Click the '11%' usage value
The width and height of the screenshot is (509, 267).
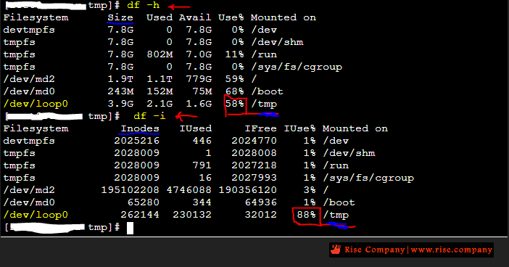pyautogui.click(x=234, y=54)
